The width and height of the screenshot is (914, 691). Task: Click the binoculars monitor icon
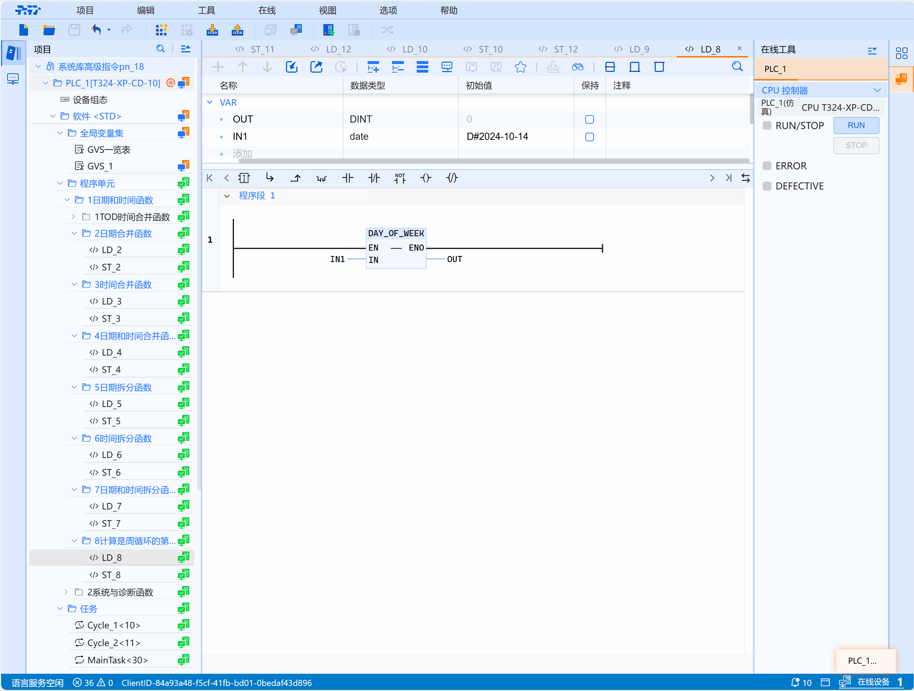577,67
